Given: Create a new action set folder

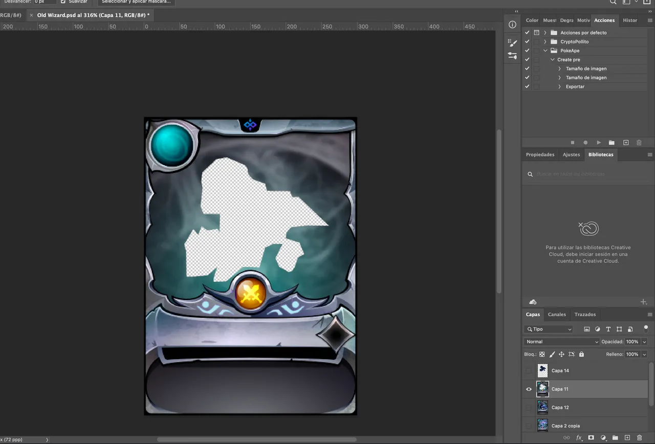Looking at the screenshot, I should 612,143.
